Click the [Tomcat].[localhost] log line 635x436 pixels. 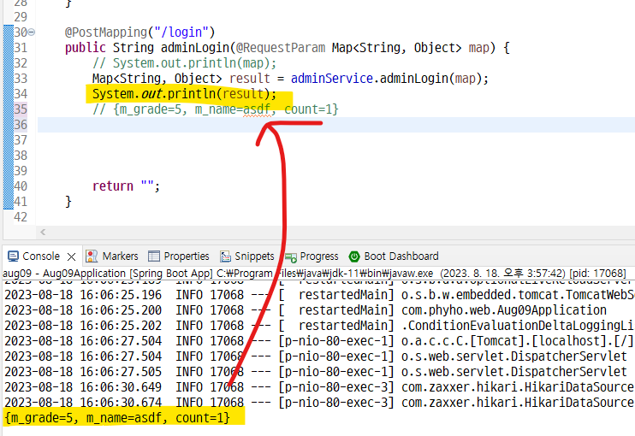pyautogui.click(x=319, y=341)
